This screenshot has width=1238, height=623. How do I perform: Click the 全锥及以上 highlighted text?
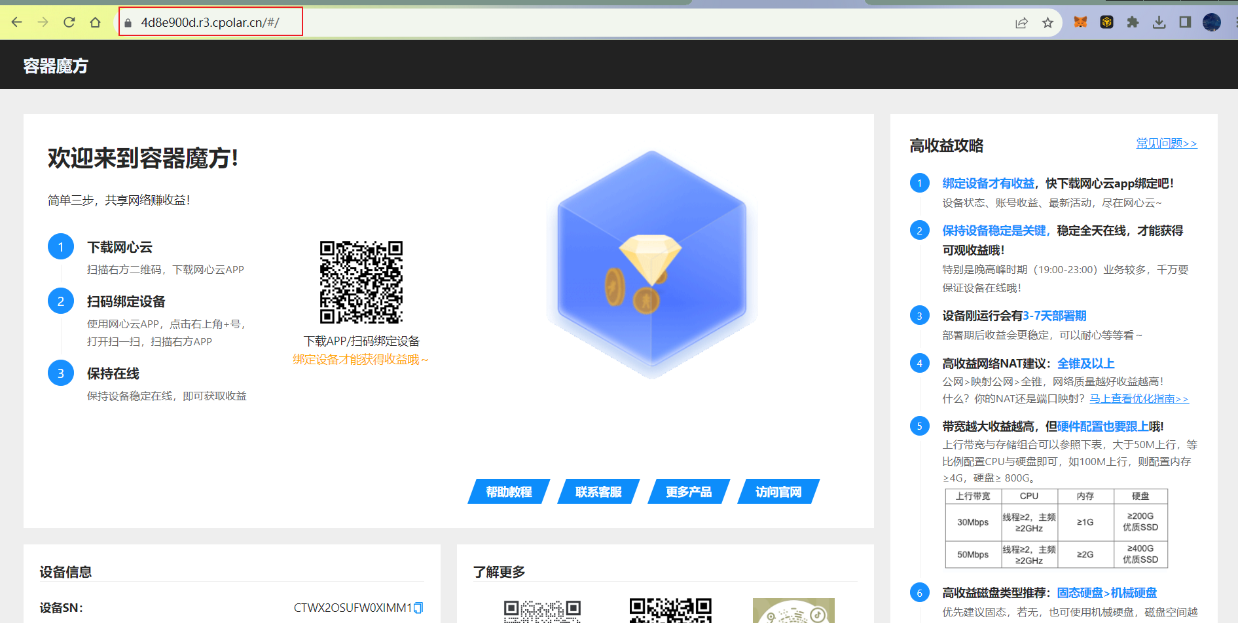click(x=1086, y=364)
